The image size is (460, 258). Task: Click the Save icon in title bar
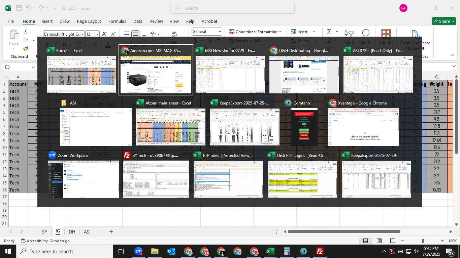(19, 8)
